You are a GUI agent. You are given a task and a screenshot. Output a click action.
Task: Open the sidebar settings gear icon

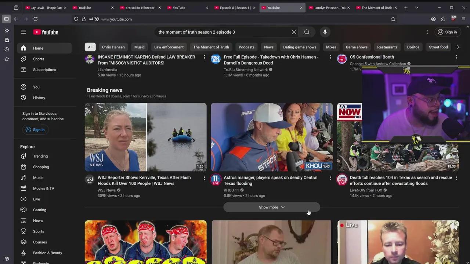point(7,259)
